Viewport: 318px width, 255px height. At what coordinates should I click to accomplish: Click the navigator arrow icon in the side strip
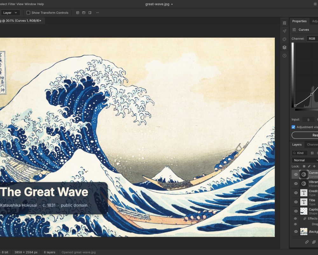click(x=285, y=31)
